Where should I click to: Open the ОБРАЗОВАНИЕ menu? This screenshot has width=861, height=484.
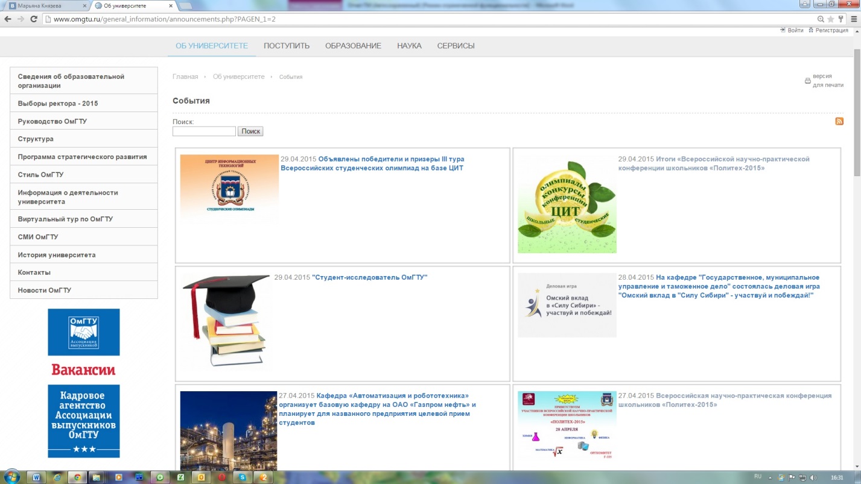tap(353, 46)
